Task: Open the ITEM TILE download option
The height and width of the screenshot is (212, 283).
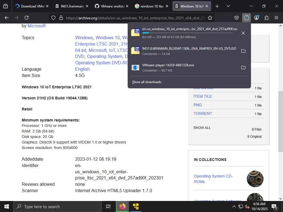Action: [x=203, y=96]
